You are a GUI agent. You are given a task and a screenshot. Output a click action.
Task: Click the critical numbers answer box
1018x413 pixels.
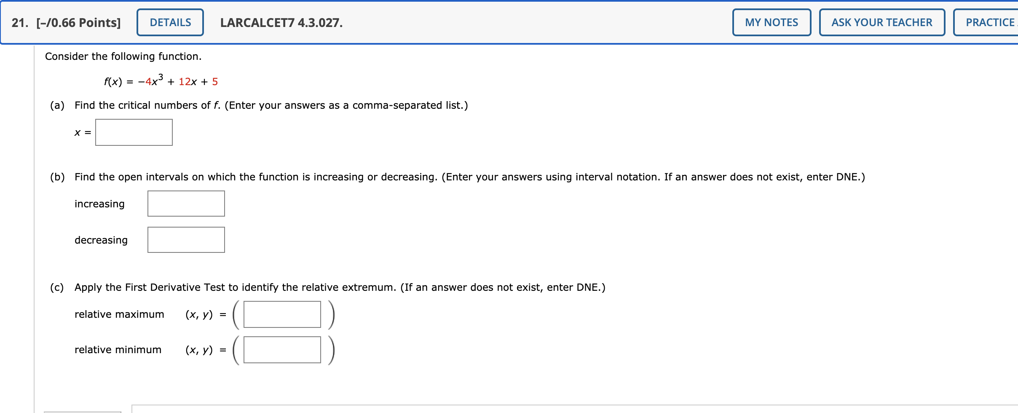[133, 132]
